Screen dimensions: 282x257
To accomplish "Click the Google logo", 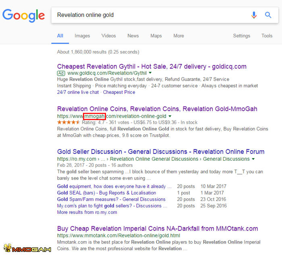I will (x=23, y=15).
